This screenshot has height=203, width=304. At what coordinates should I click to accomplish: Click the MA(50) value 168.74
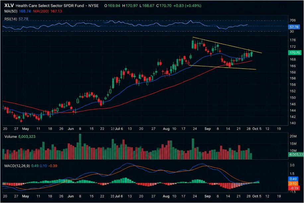pyautogui.click(x=25, y=11)
